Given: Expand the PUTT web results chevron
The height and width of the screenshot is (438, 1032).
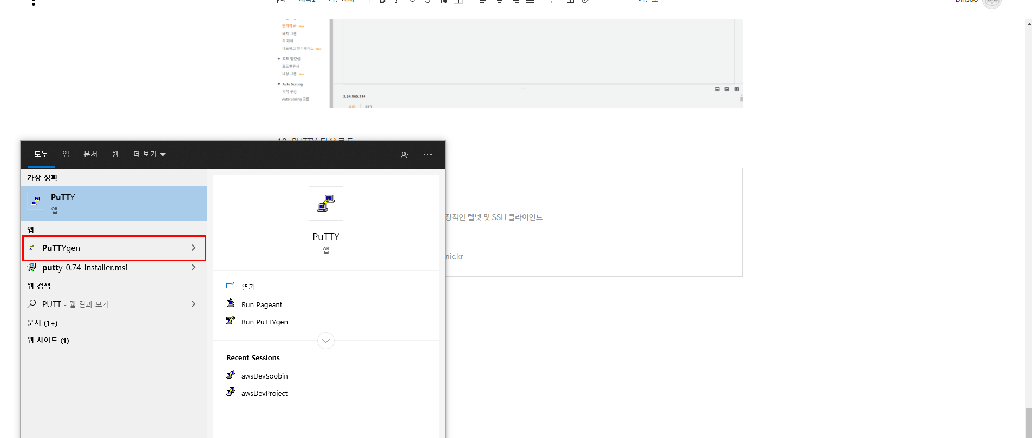Looking at the screenshot, I should (x=193, y=304).
